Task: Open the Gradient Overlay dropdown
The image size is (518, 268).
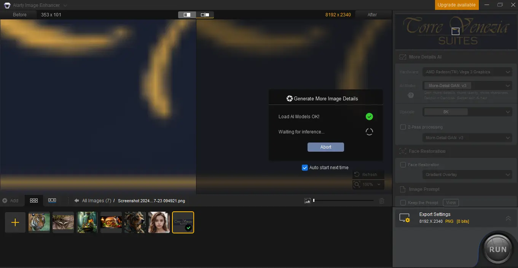Action: click(x=467, y=174)
